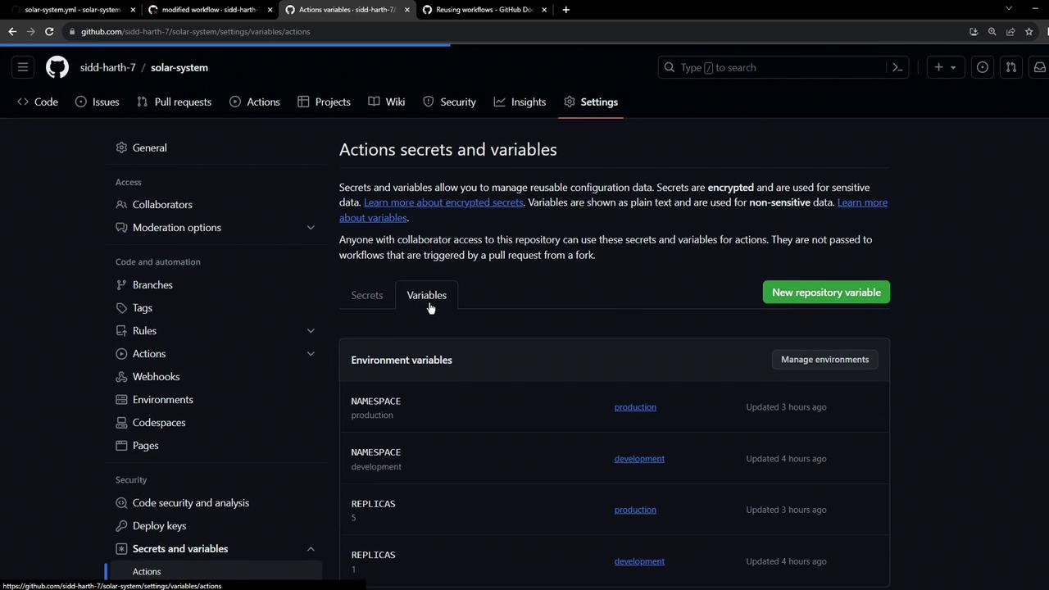
Task: Open production link in REPLICAS 5 row
Action: 635,510
